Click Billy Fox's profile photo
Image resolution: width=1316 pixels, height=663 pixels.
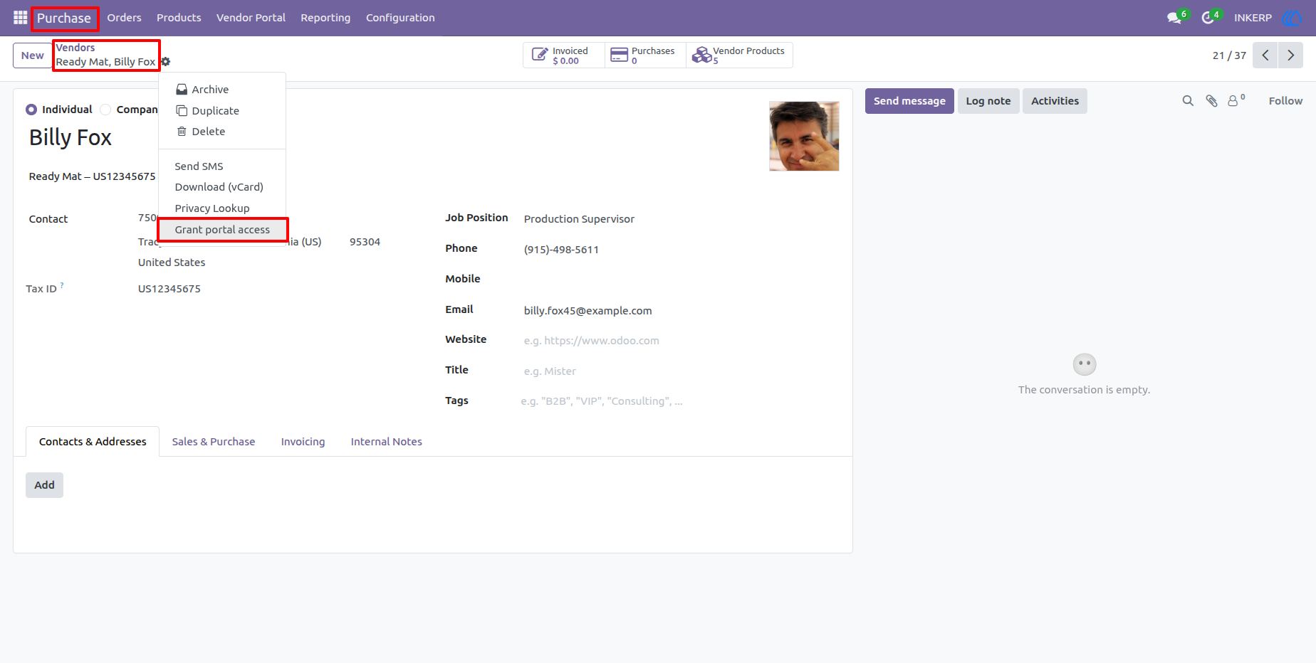pyautogui.click(x=804, y=136)
